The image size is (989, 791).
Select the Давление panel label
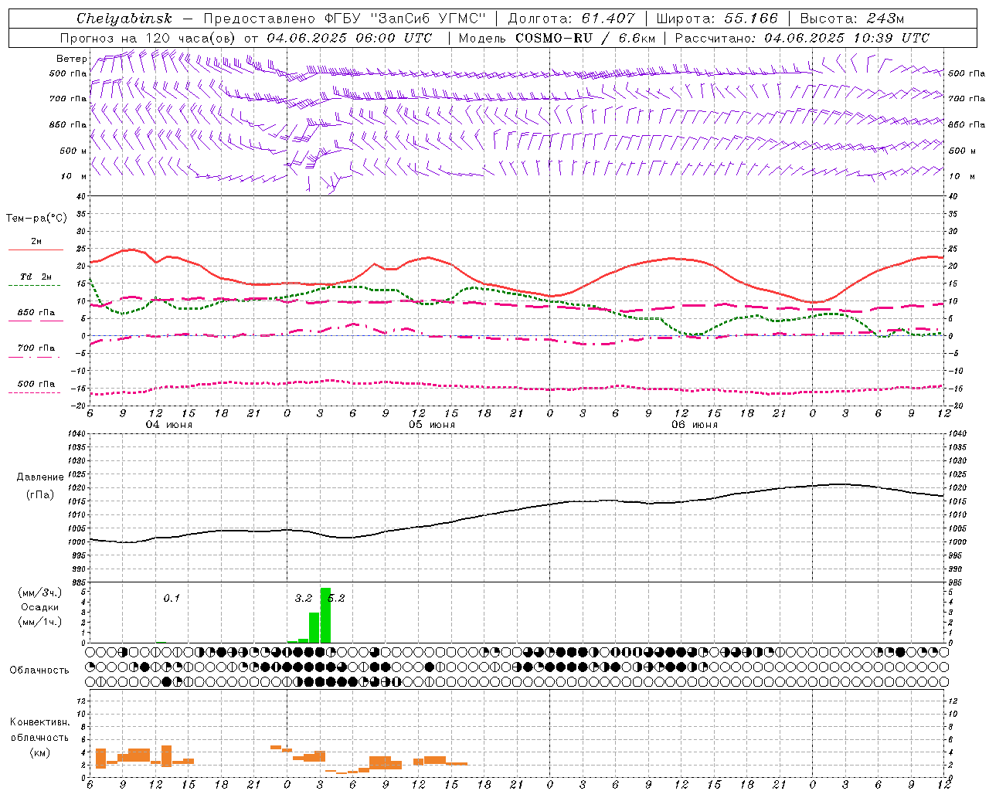[x=40, y=477]
